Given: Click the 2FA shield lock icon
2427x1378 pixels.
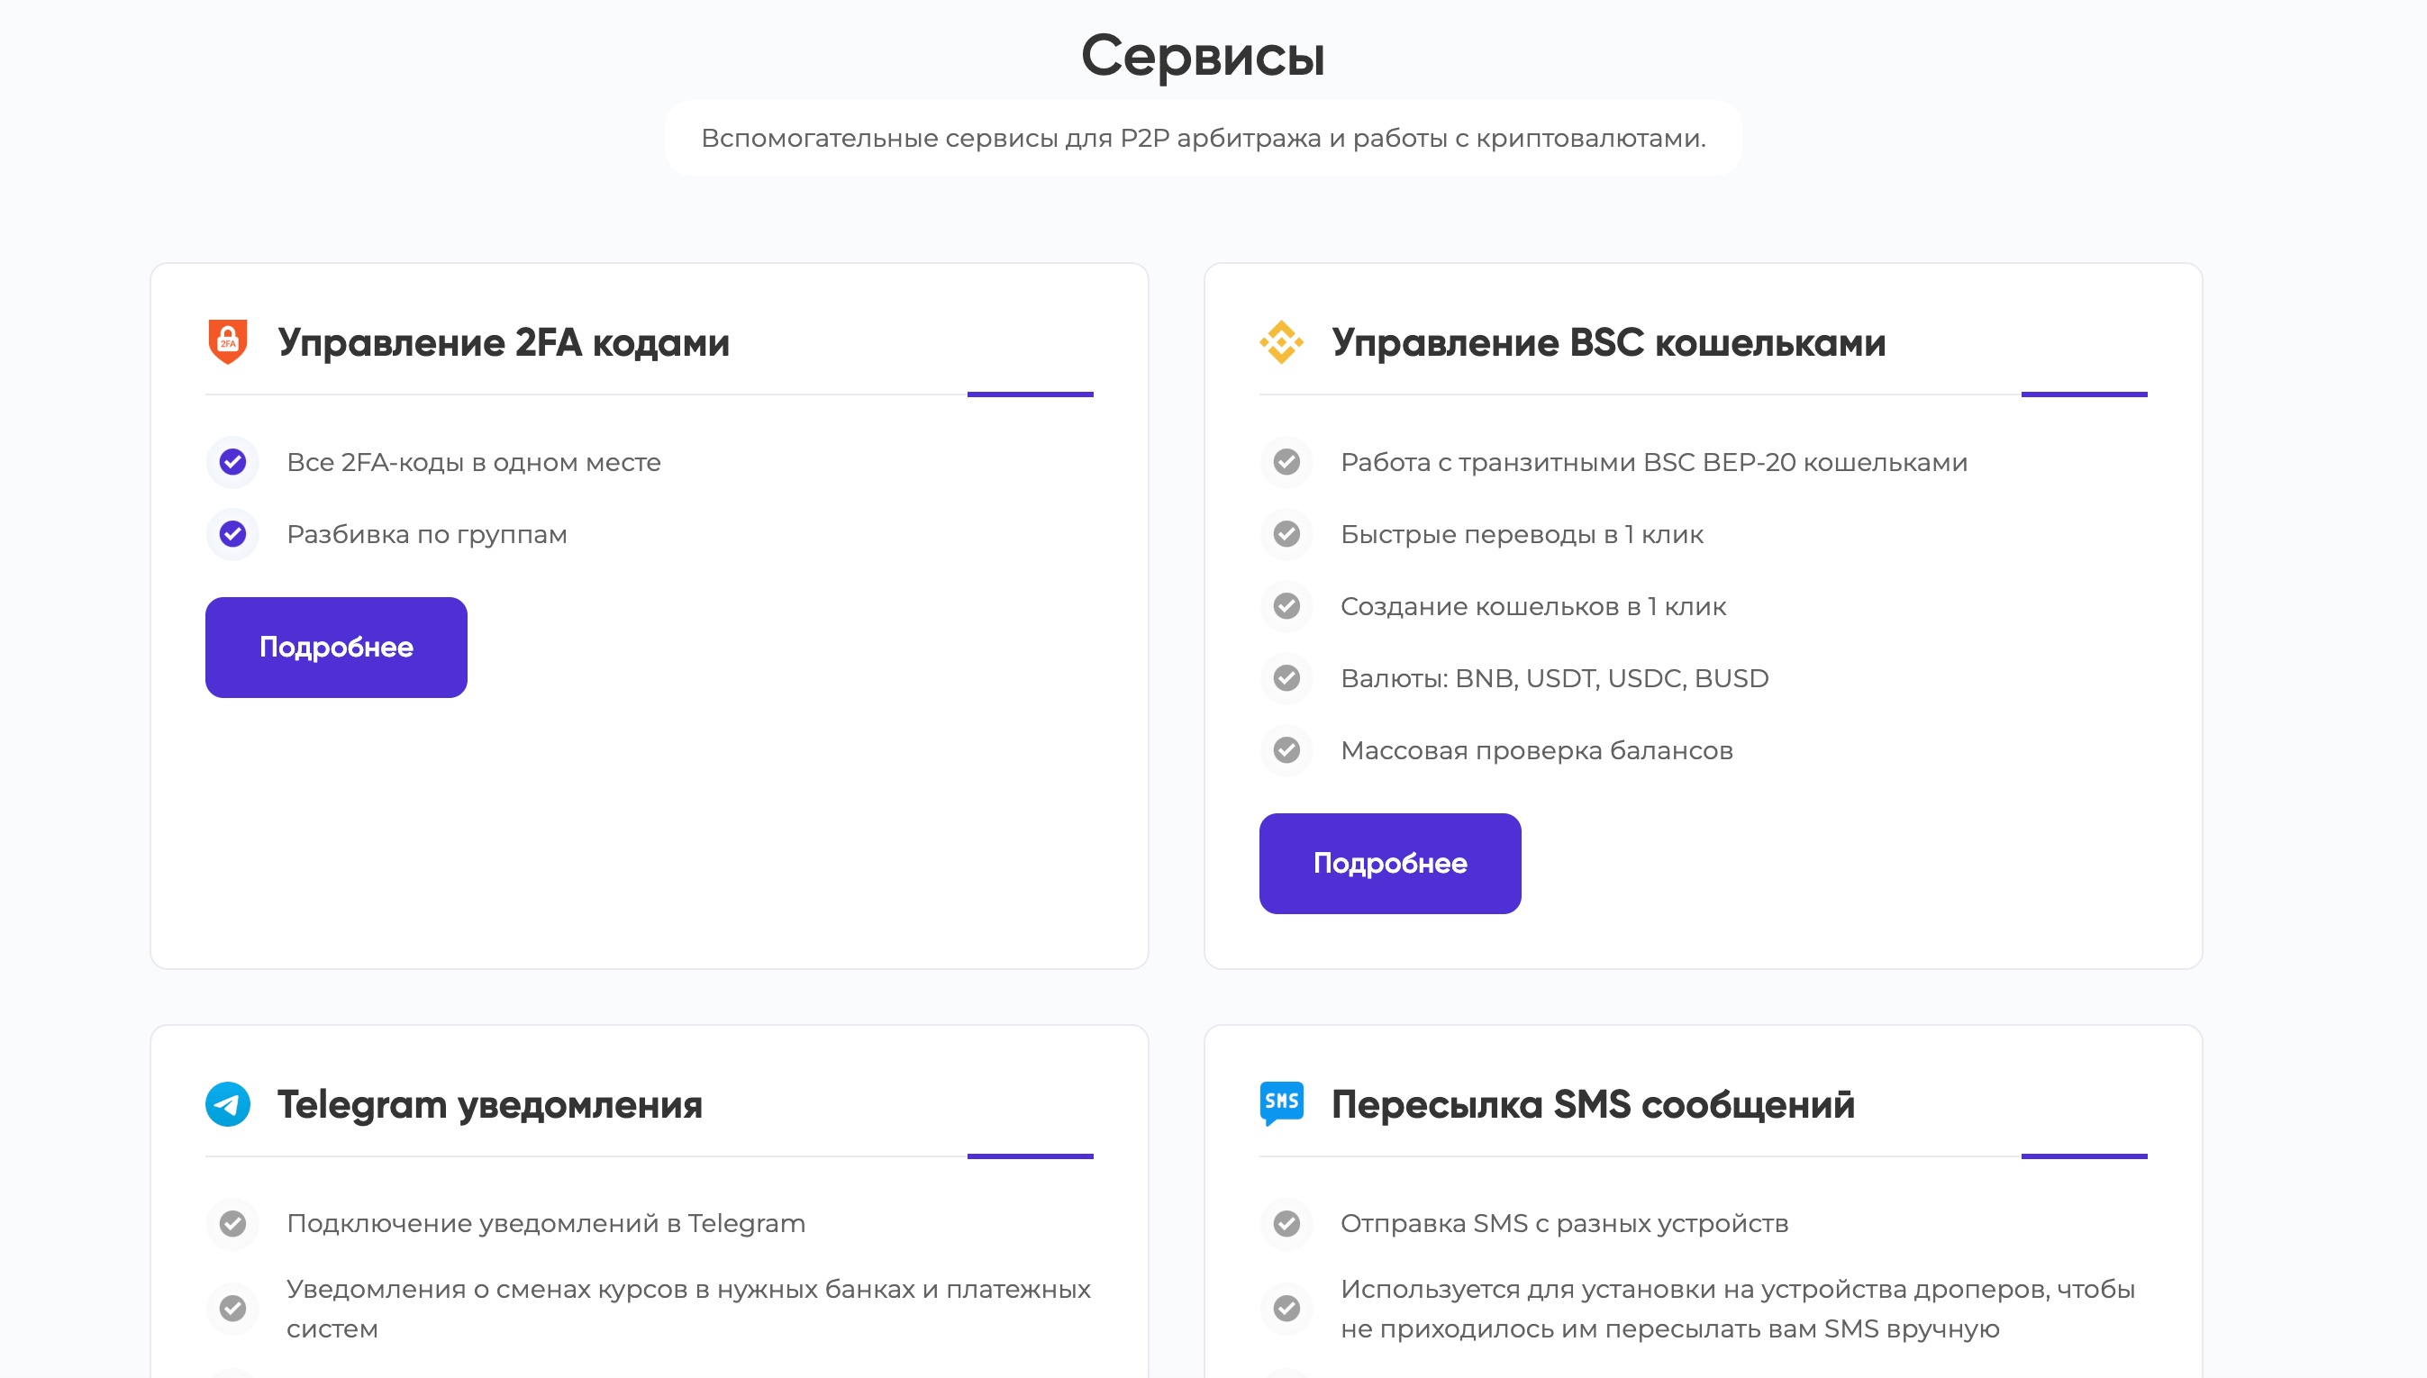Looking at the screenshot, I should (227, 341).
